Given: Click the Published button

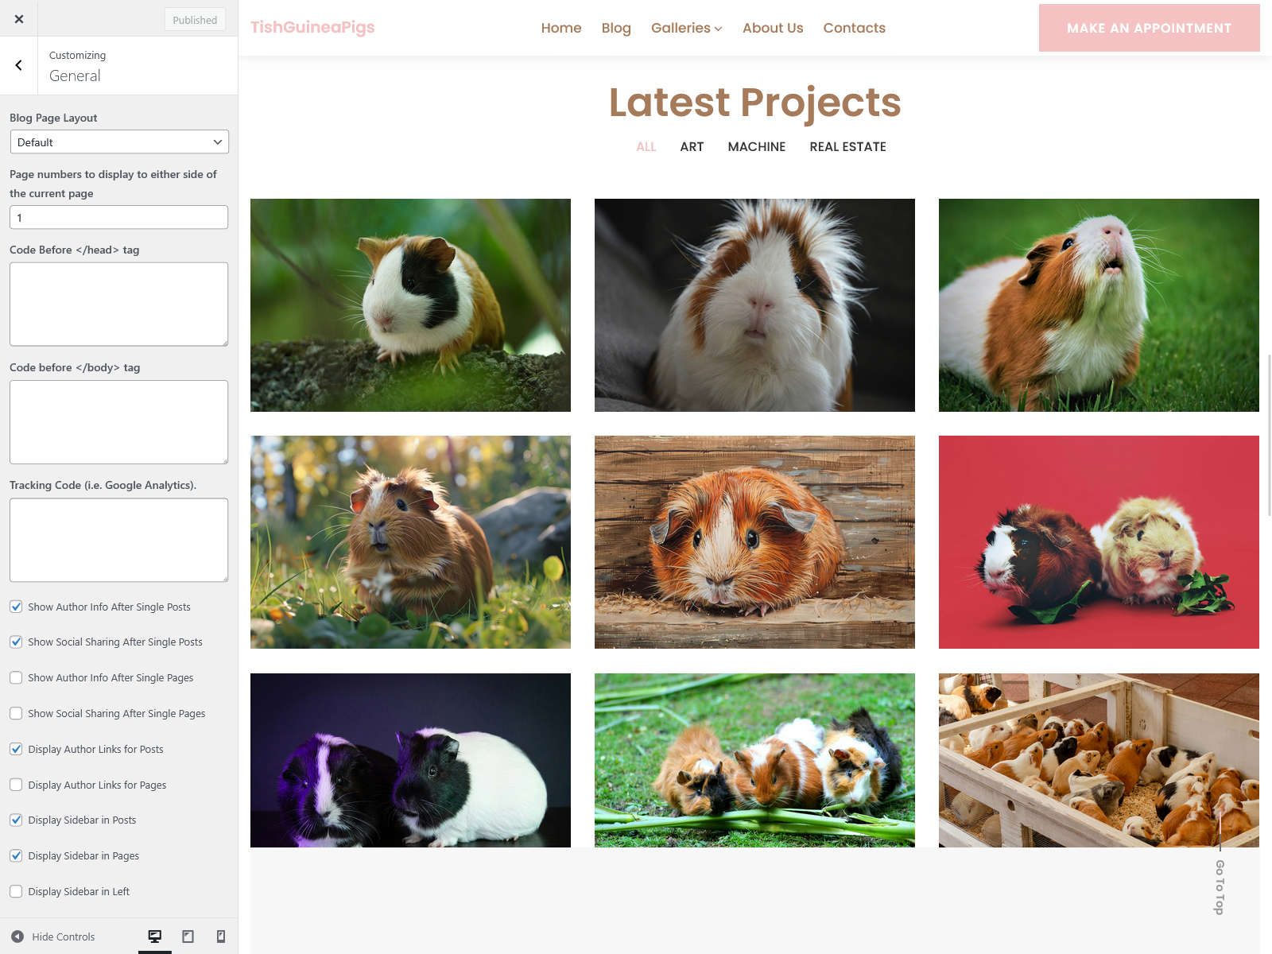Looking at the screenshot, I should [x=195, y=20].
